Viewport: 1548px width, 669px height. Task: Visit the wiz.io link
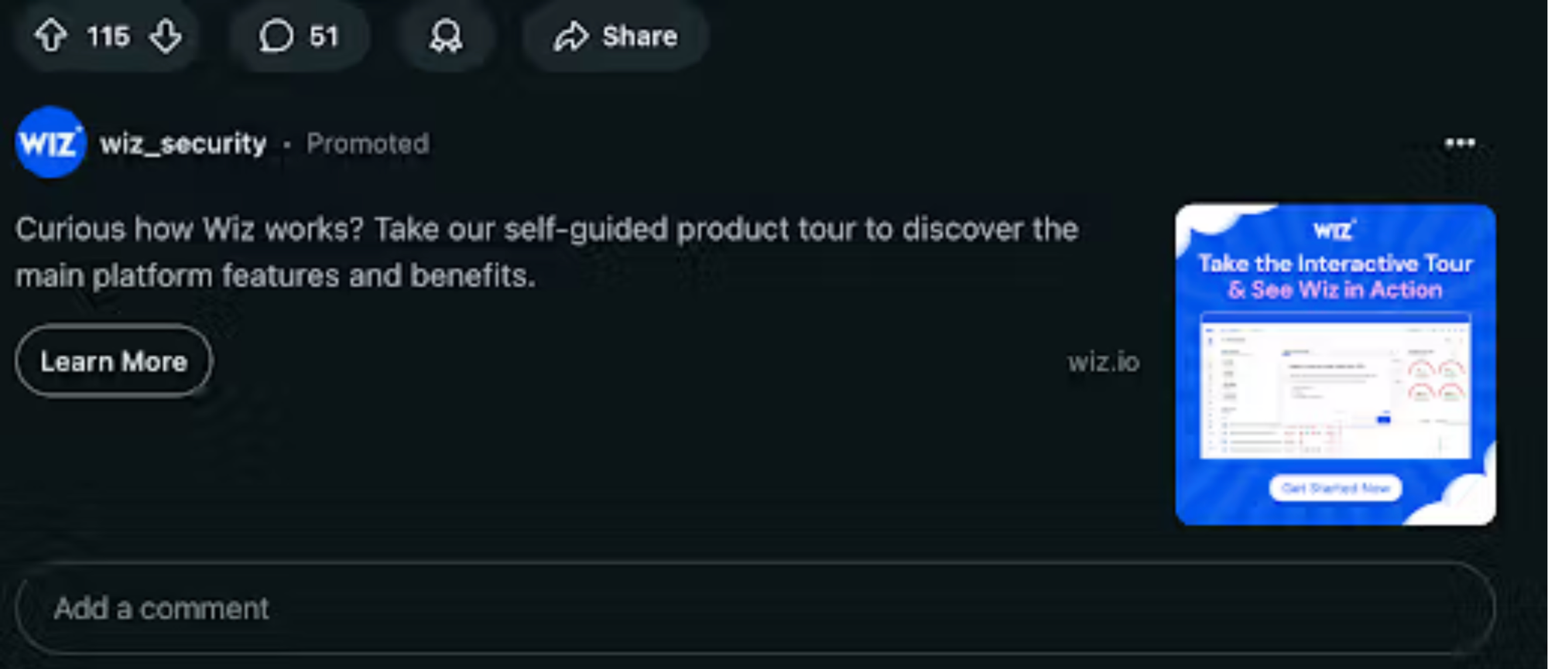click(x=1104, y=362)
